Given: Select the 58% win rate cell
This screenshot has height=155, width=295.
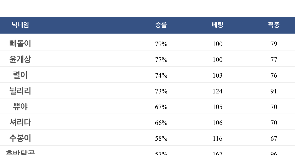Looking at the screenshot, I should [x=161, y=139].
